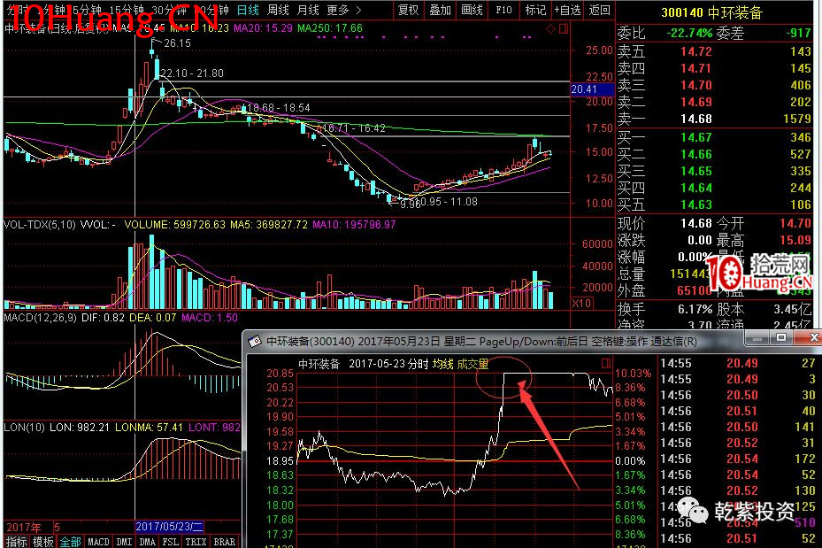The height and width of the screenshot is (548, 822).
Task: Click the 换手 6.17% value
Action: coord(695,309)
